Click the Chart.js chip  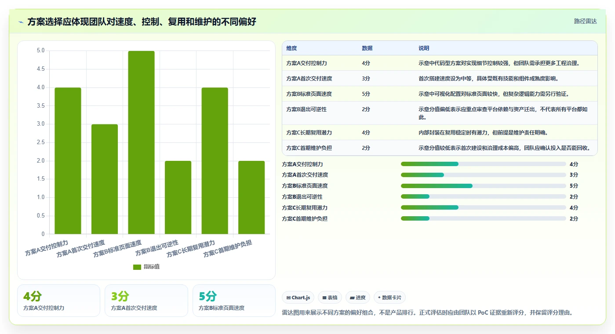(x=298, y=298)
